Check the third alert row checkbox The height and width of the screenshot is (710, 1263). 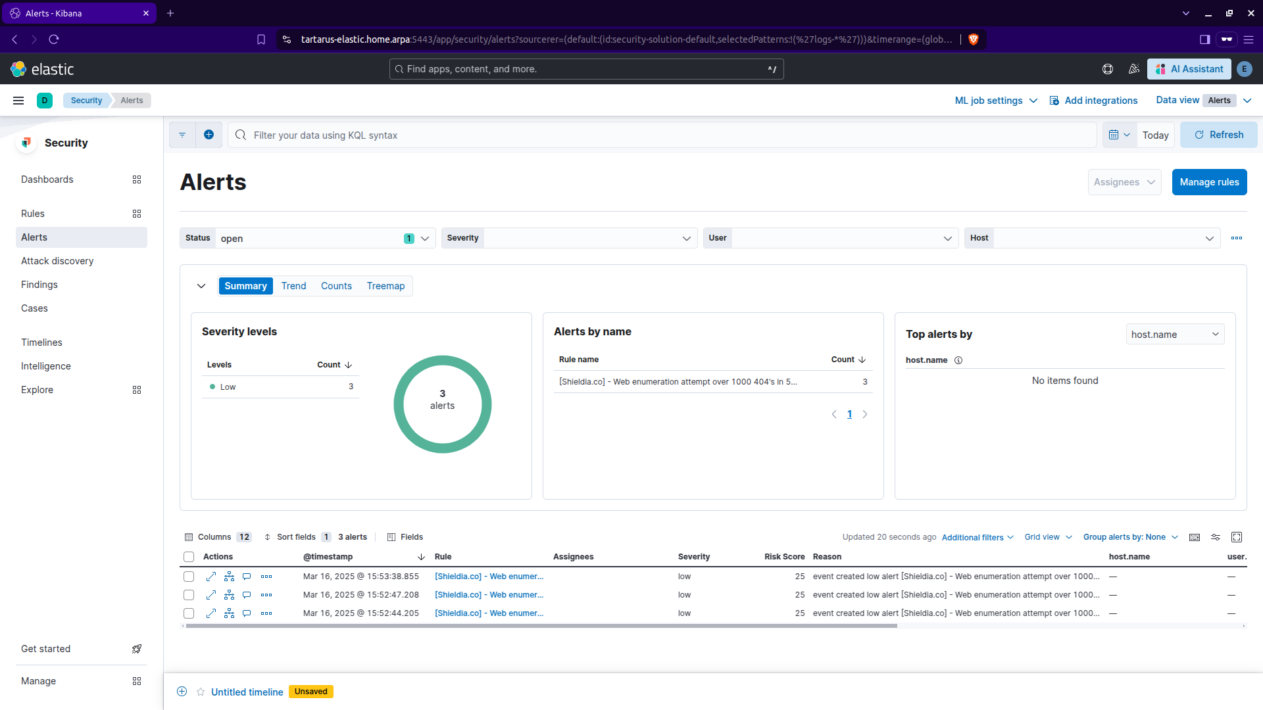(x=189, y=613)
